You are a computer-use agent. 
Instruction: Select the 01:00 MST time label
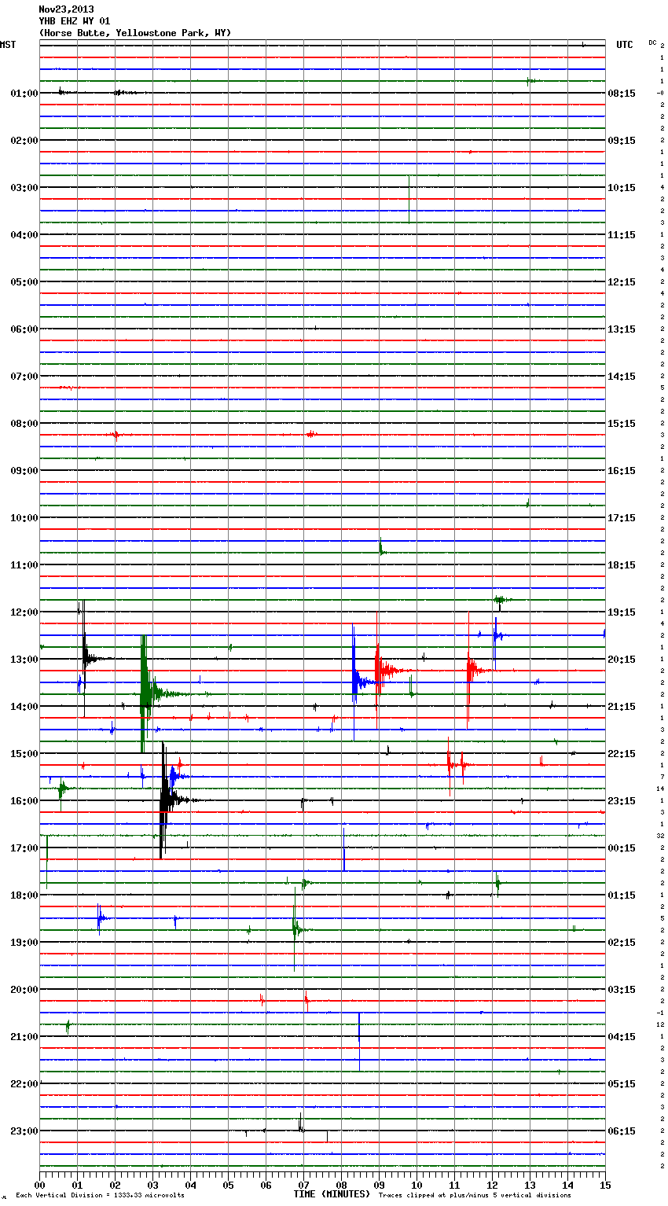(24, 94)
